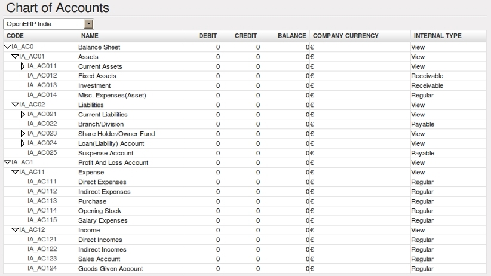Viewport: 491px width, 276px height.
Task: Collapse the IA_AC0 Balance Sheet node
Action: click(7, 47)
